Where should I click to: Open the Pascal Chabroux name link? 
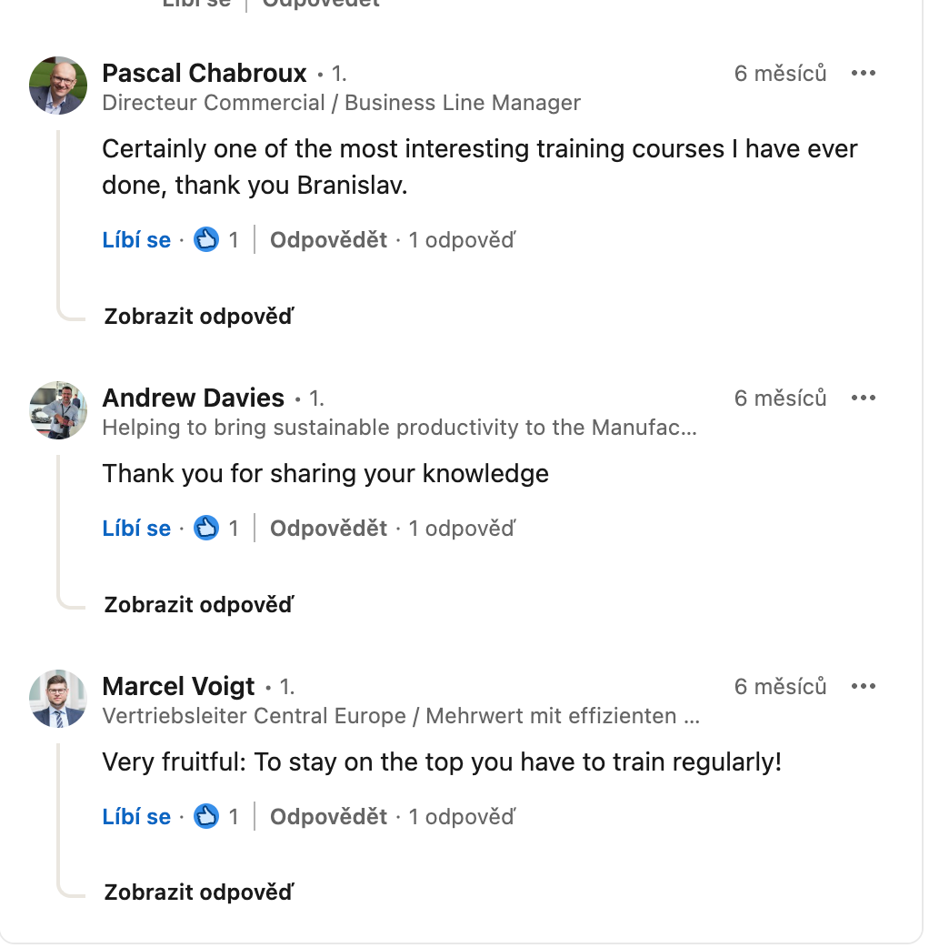(205, 73)
